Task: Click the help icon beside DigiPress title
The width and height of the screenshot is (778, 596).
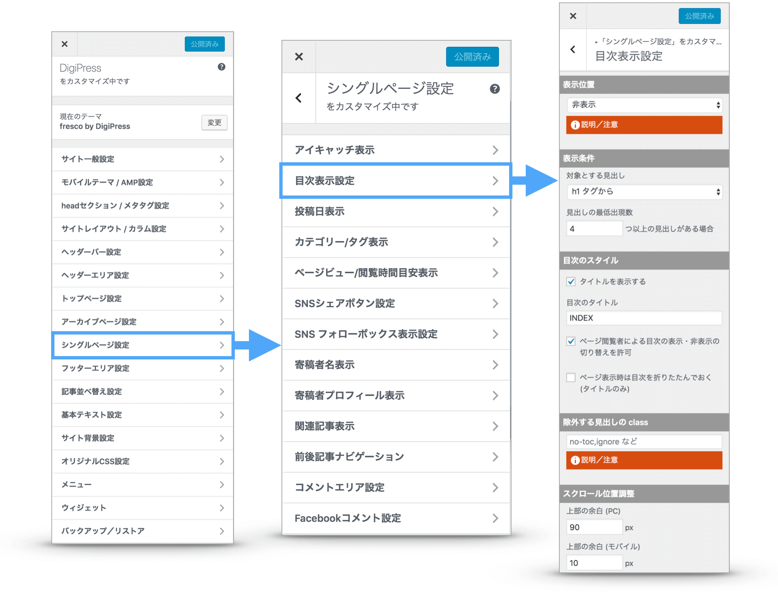Action: pos(222,67)
